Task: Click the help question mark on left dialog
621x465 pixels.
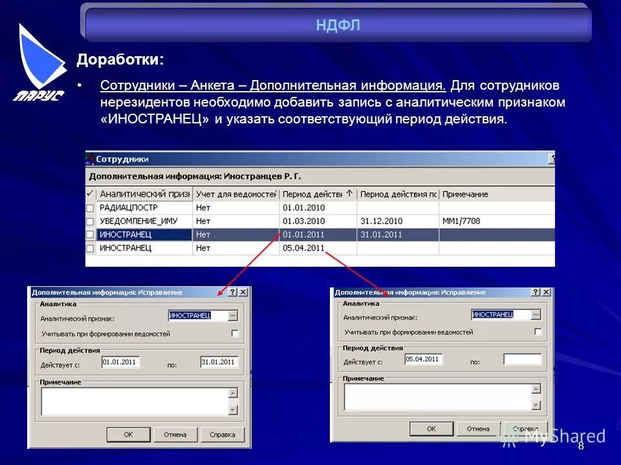Action: 232,293
